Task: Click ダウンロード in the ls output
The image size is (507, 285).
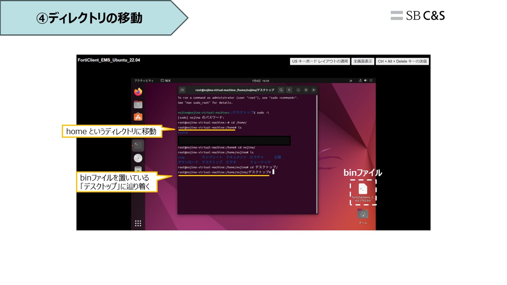Action: point(188,162)
